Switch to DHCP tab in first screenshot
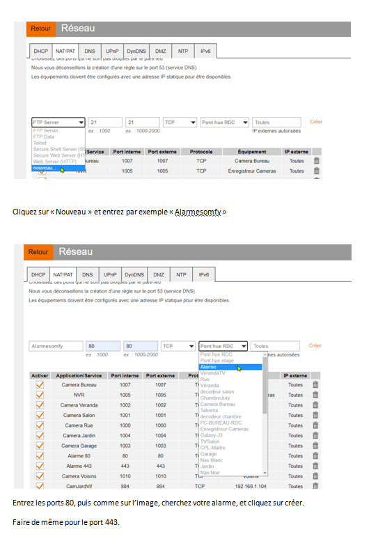The height and width of the screenshot is (550, 378). click(40, 52)
